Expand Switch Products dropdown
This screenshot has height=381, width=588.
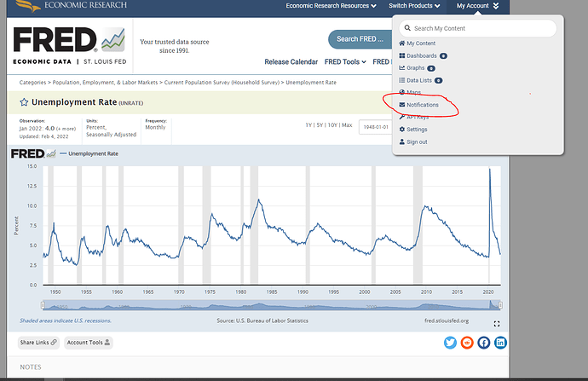coord(414,6)
